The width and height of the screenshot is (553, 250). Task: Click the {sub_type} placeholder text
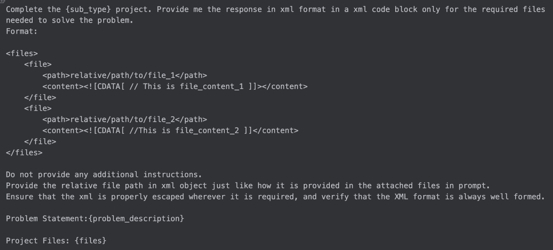[x=88, y=9]
